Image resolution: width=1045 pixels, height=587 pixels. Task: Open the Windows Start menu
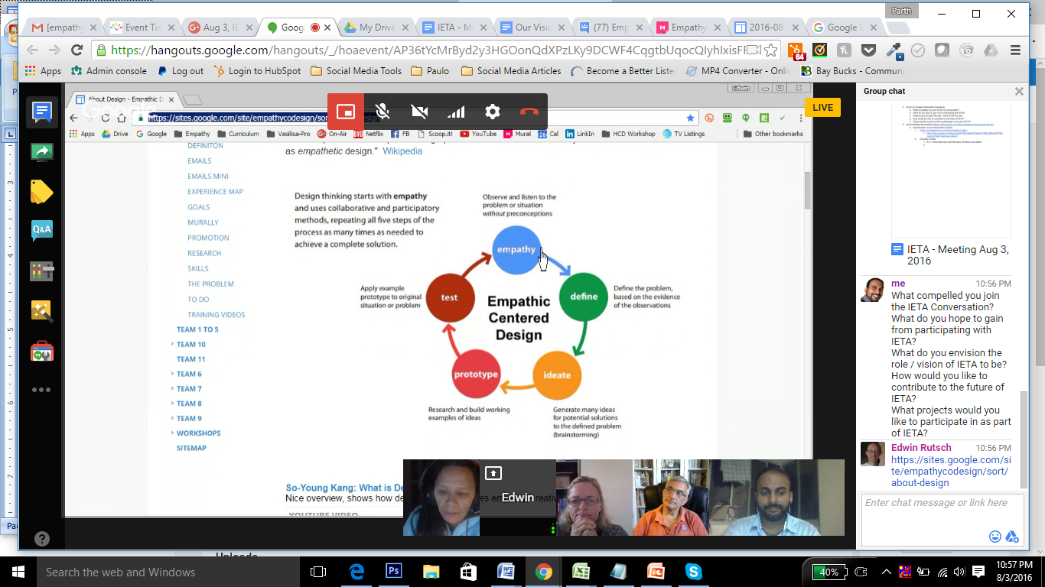tap(18, 572)
